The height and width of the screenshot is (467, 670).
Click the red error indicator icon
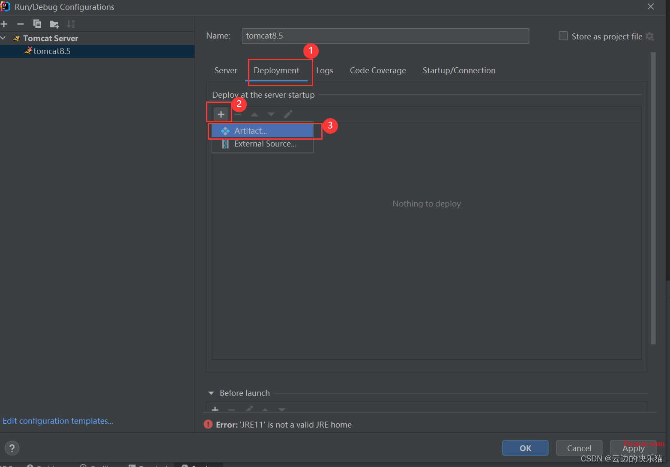tap(208, 424)
